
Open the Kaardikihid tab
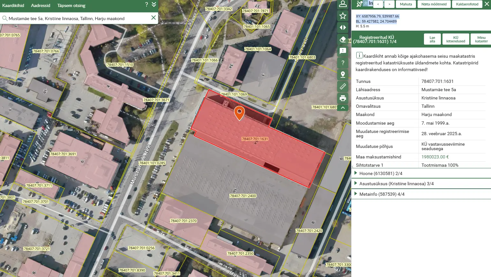pyautogui.click(x=13, y=5)
